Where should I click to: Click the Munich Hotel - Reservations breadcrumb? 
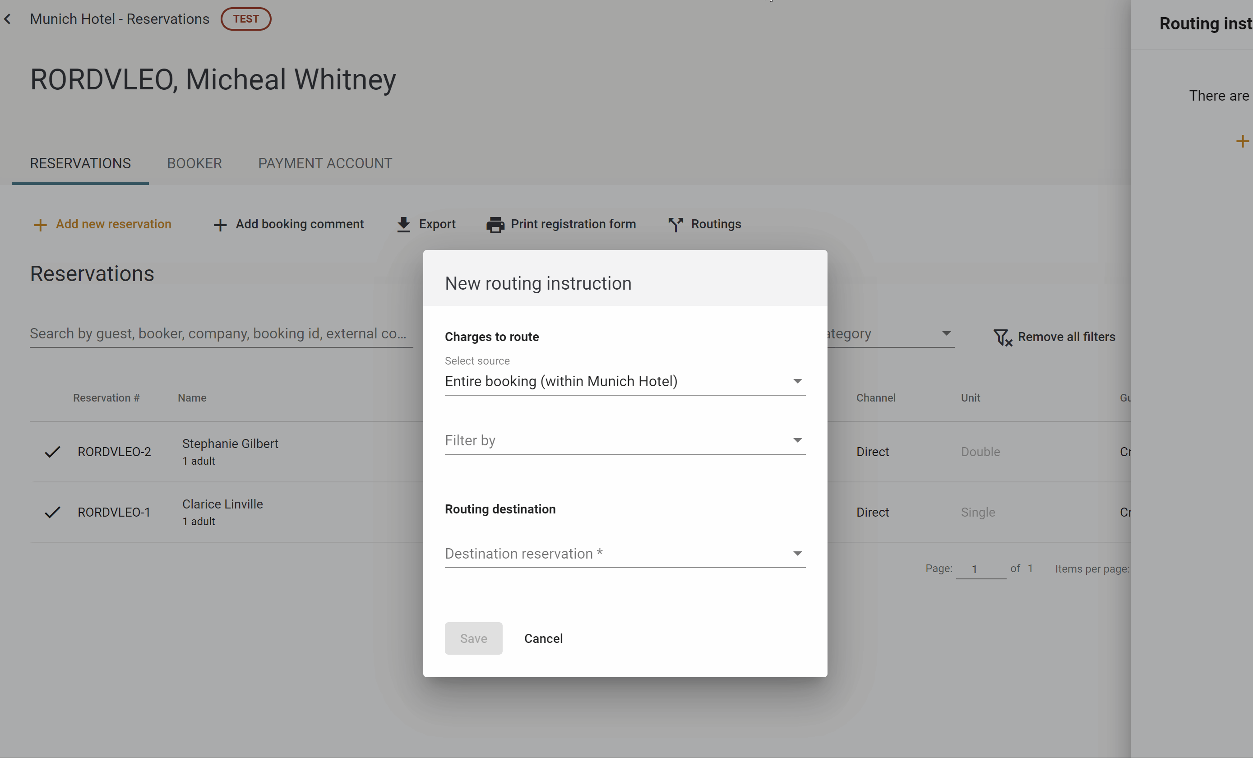coord(120,19)
